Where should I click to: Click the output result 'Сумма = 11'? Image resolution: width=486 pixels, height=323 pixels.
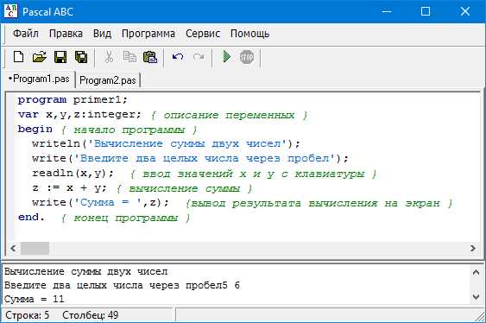point(34,299)
